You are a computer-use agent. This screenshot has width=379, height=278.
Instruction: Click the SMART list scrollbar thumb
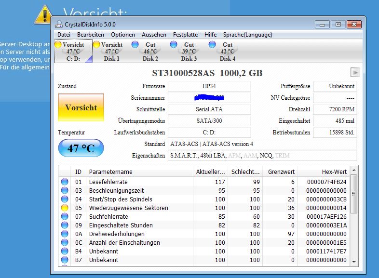[353, 194]
